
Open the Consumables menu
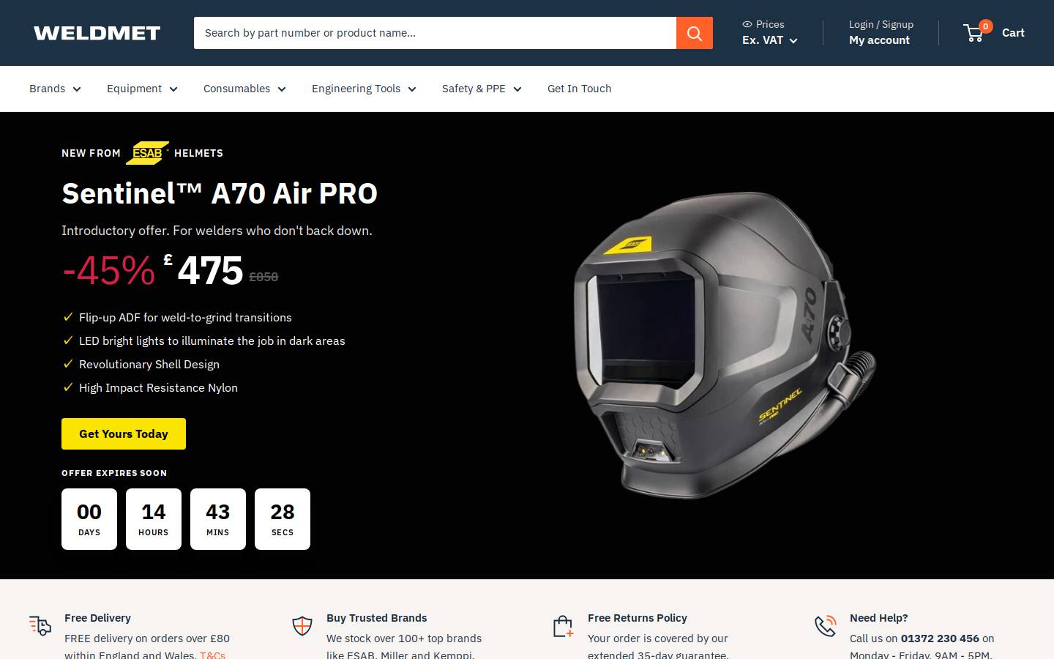[244, 89]
